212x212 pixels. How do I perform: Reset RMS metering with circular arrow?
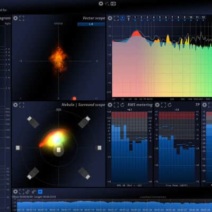122,105
